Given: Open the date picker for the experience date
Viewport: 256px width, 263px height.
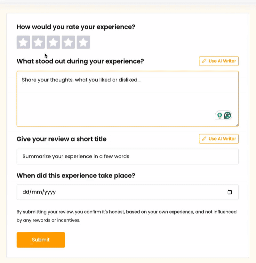Looking at the screenshot, I should tap(230, 192).
